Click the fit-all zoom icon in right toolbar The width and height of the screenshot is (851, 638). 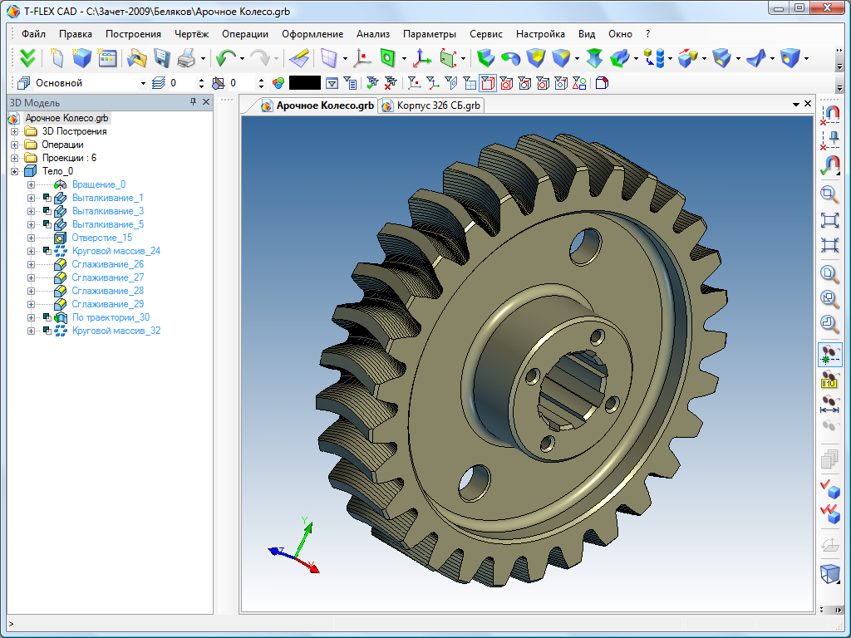829,220
